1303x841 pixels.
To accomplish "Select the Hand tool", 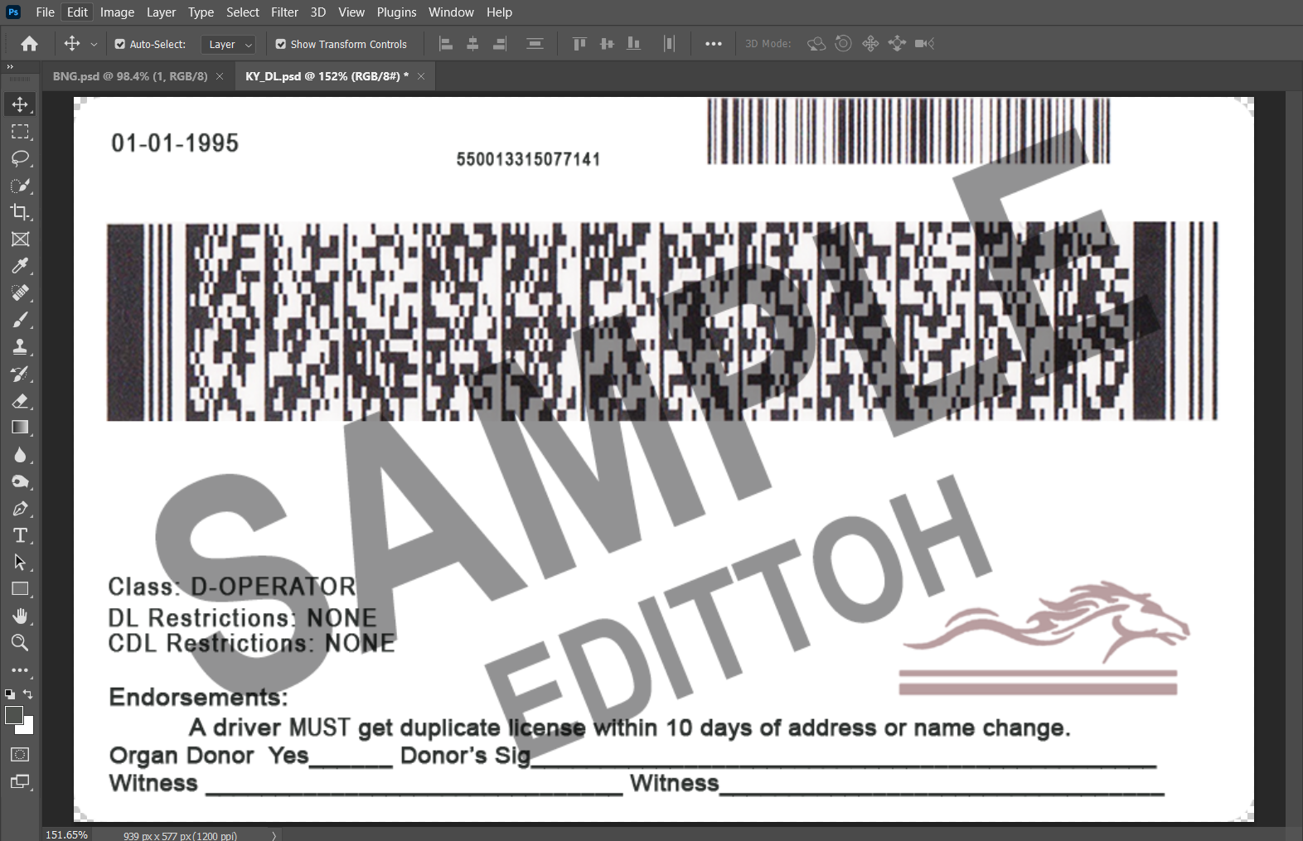I will [x=20, y=616].
